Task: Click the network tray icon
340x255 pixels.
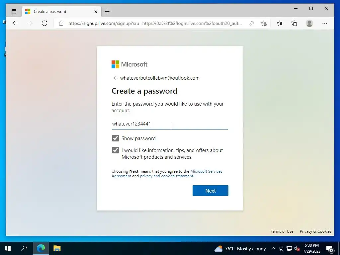Action: pos(289,248)
